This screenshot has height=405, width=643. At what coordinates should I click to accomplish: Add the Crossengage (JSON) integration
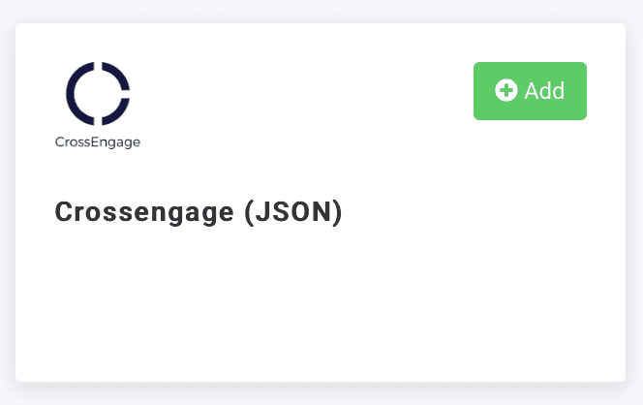click(530, 91)
